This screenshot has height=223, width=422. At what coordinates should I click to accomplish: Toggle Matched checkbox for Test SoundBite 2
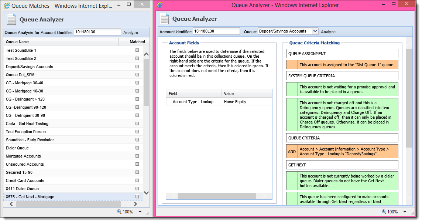tap(137, 58)
